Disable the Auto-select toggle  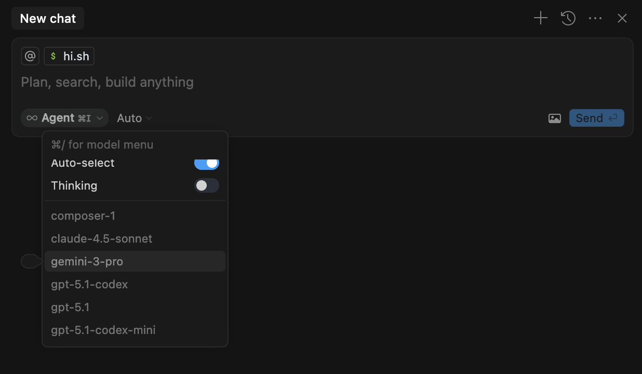pyautogui.click(x=207, y=163)
